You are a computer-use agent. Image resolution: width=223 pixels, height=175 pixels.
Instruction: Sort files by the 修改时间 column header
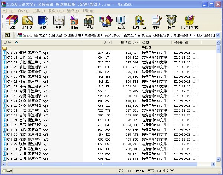pyautogui.click(x=187, y=43)
